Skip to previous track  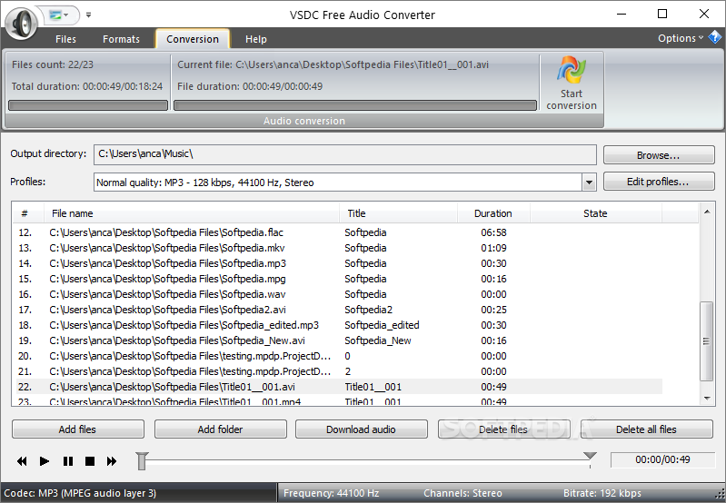point(22,461)
